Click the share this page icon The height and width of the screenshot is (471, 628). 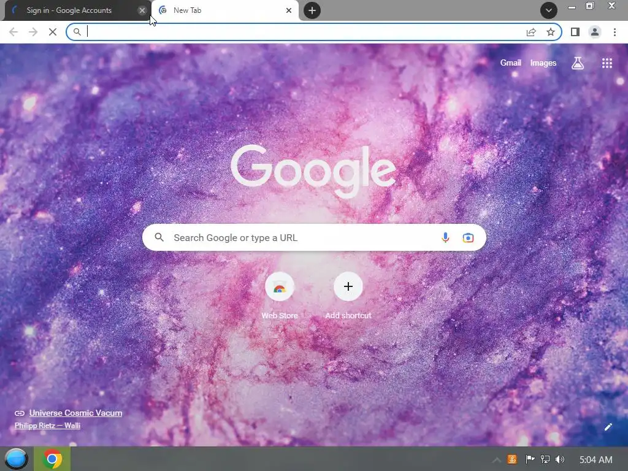531,32
